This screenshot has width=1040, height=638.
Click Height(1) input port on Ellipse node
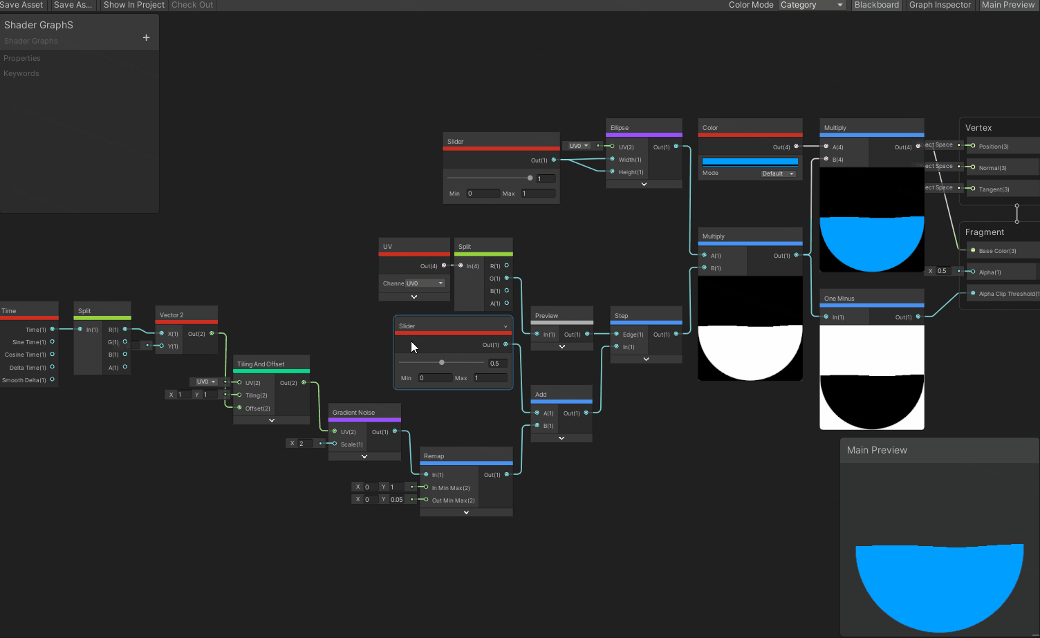click(x=612, y=171)
